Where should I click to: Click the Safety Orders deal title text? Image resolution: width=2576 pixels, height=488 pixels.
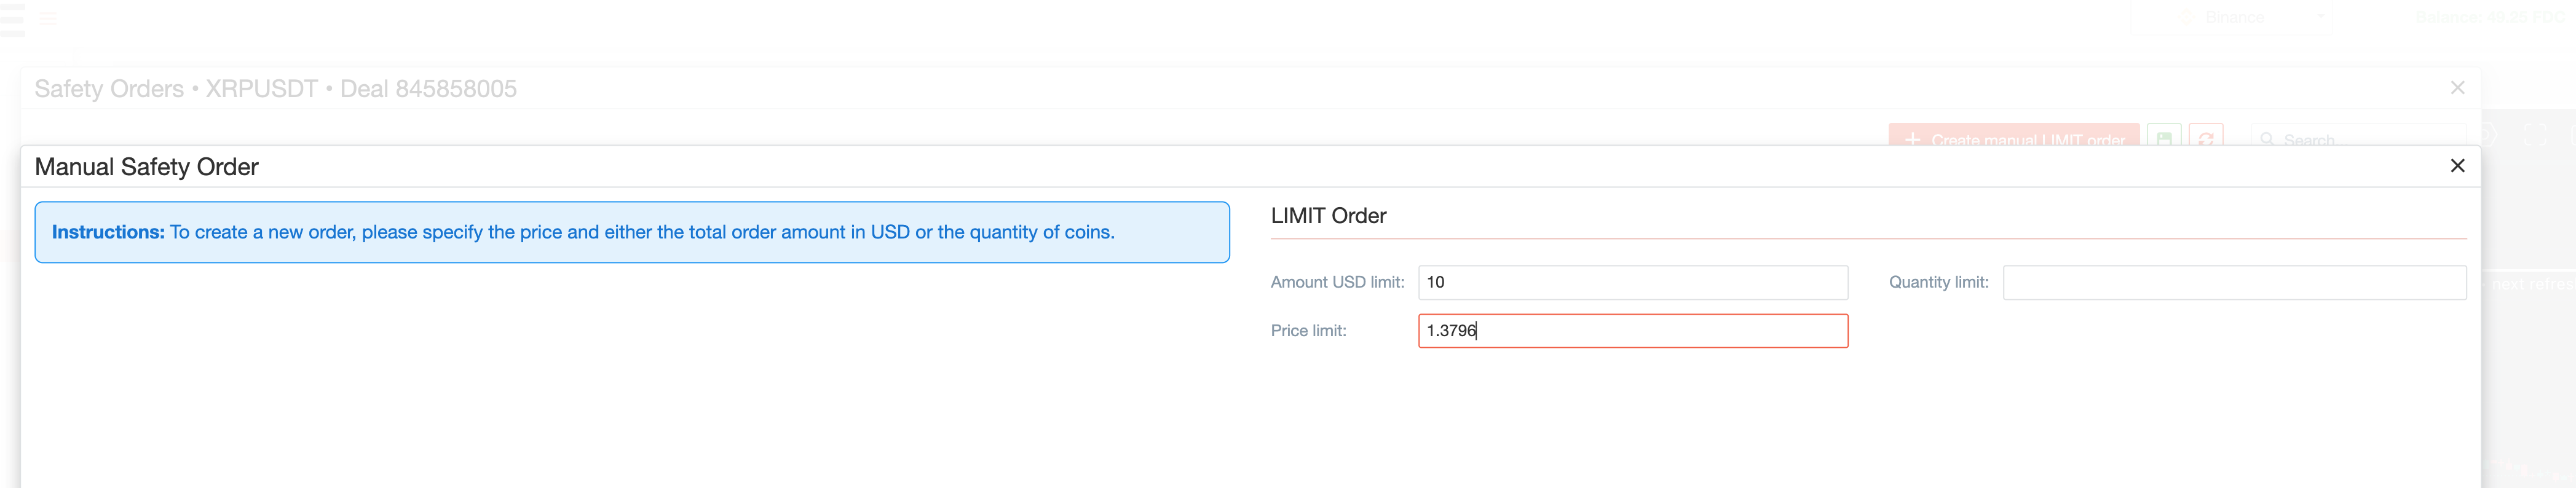275,89
